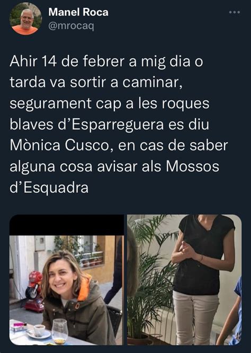
Task: Click the phrase "roques blaves" in tweet
Action: pyautogui.click(x=110, y=114)
